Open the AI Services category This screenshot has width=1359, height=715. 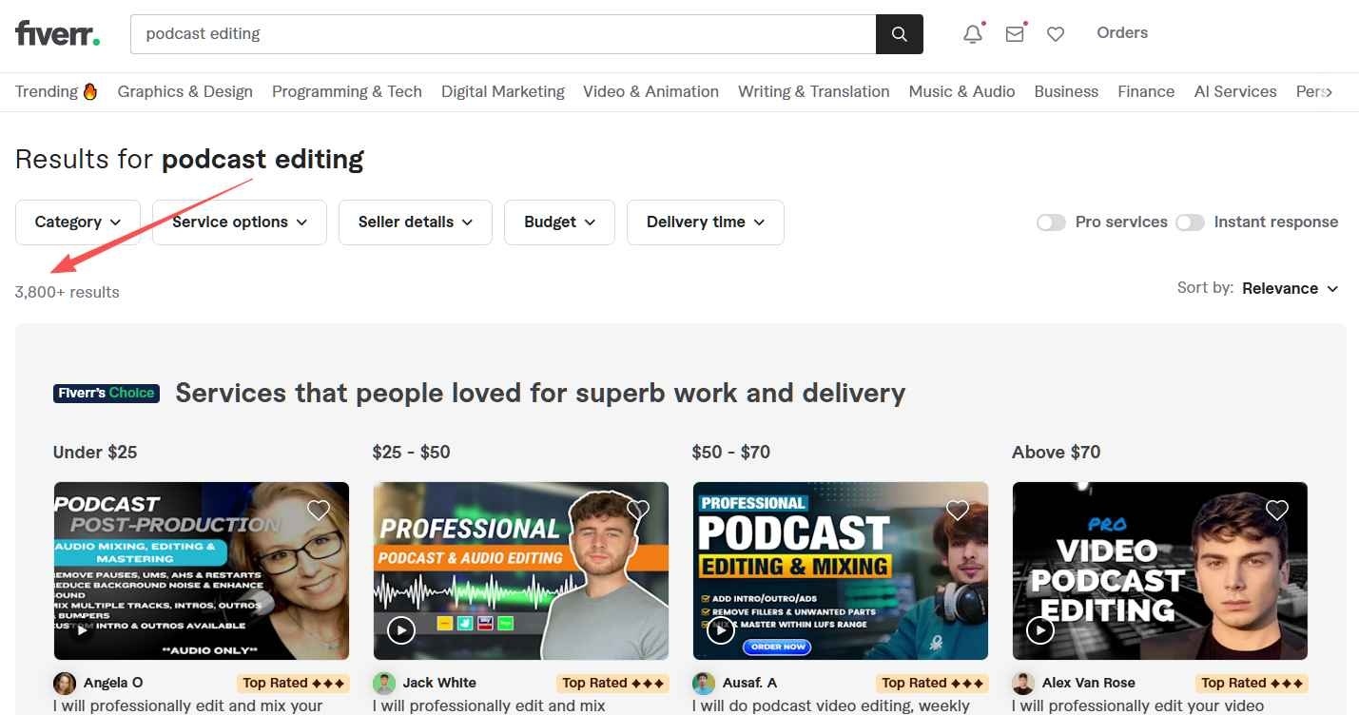(x=1235, y=91)
